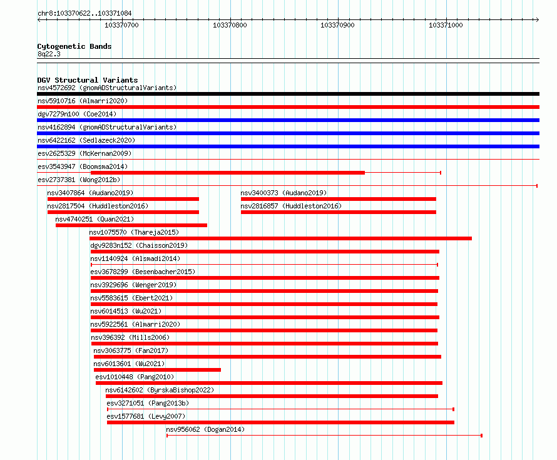This screenshot has height=460, width=557.
Task: Click nsv5922561 (Almarri2020) label
Action: click(135, 324)
